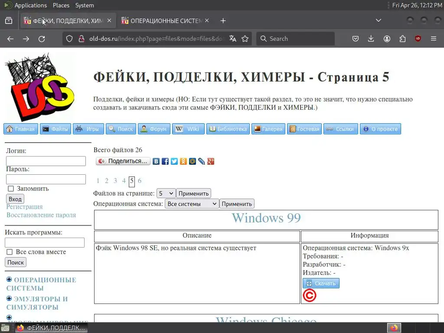Click the Поиск button under program search
The height and width of the screenshot is (333, 444).
(16, 262)
